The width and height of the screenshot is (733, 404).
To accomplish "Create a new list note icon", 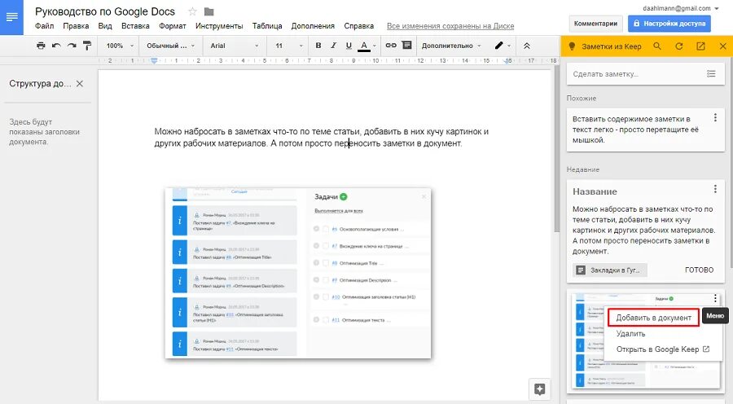I will pos(711,74).
